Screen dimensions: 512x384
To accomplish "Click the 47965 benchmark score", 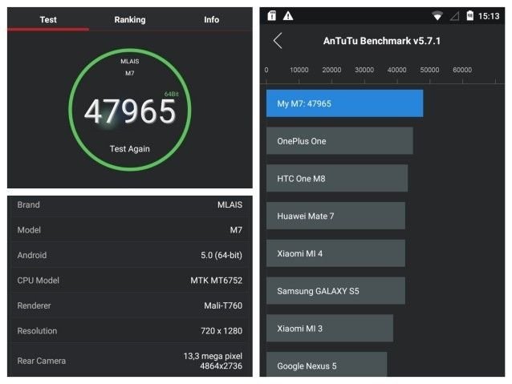I will click(130, 111).
